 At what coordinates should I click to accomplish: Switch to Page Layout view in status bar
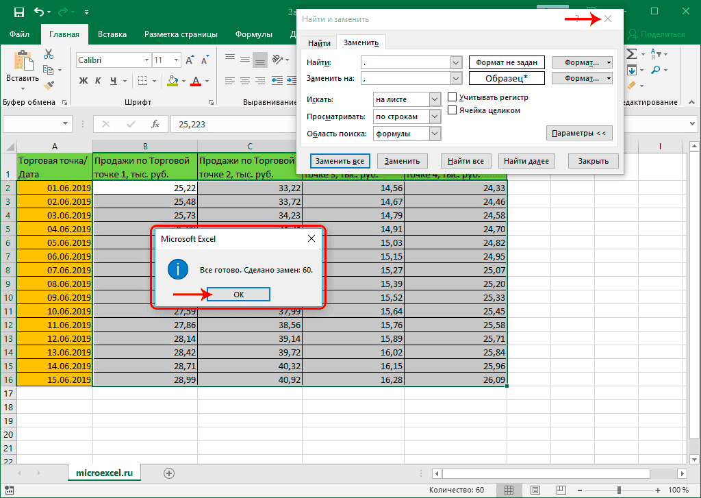[534, 490]
